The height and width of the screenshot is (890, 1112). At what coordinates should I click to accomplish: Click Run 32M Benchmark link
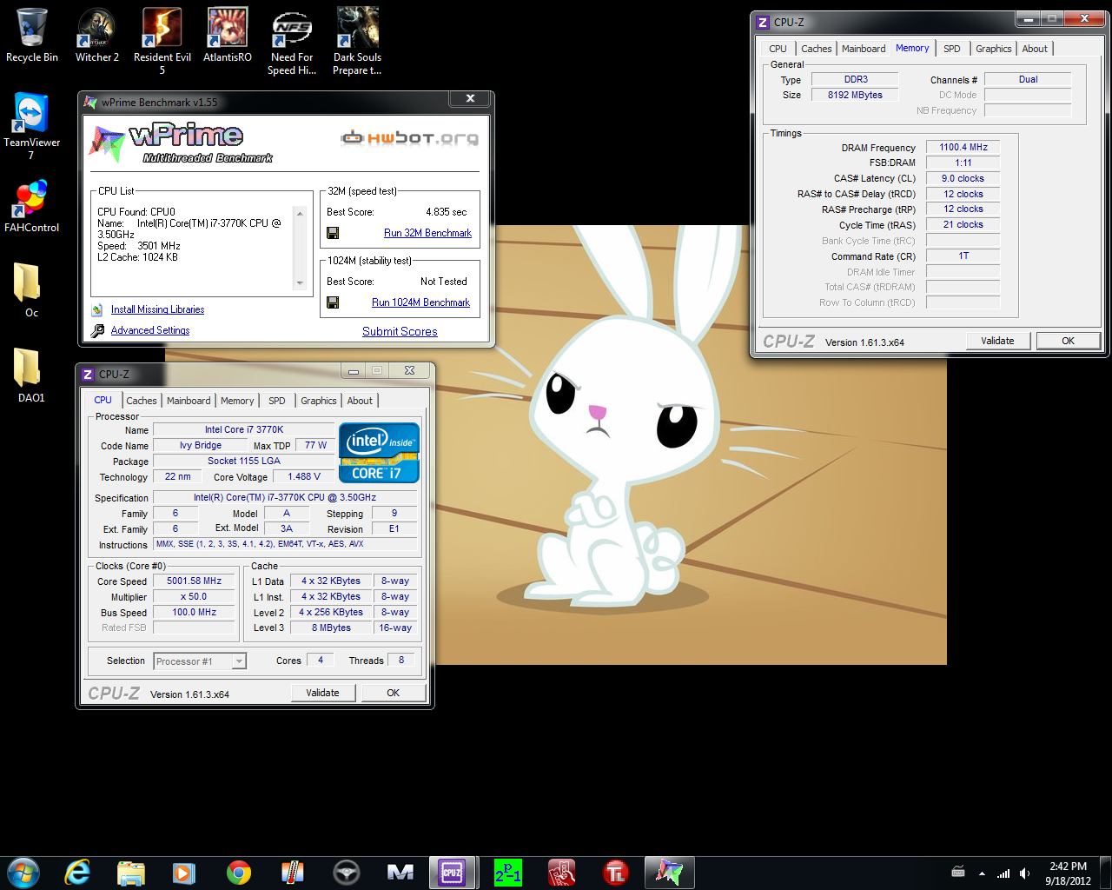tap(427, 233)
